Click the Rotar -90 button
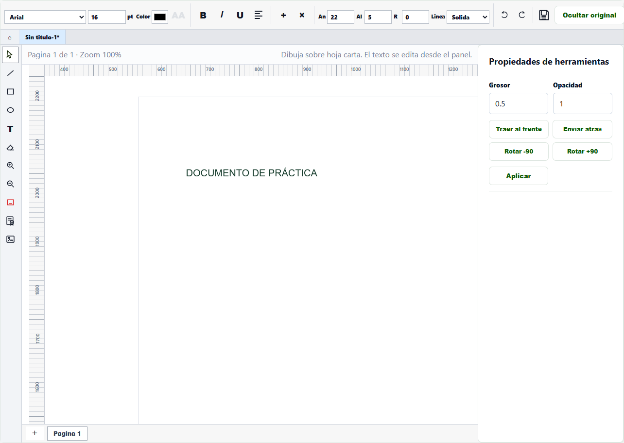This screenshot has width=624, height=443. (519, 152)
